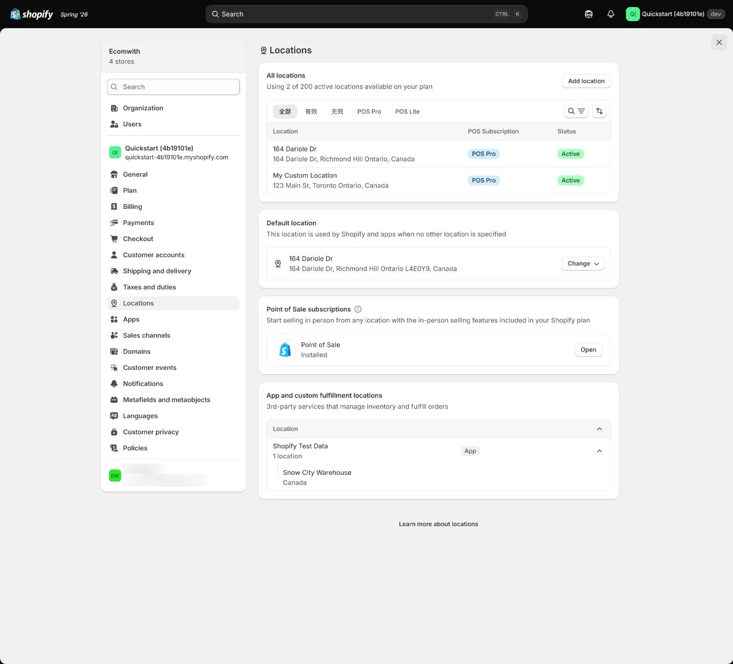This screenshot has width=733, height=664.
Task: Click the Customer events icon
Action: tap(114, 368)
